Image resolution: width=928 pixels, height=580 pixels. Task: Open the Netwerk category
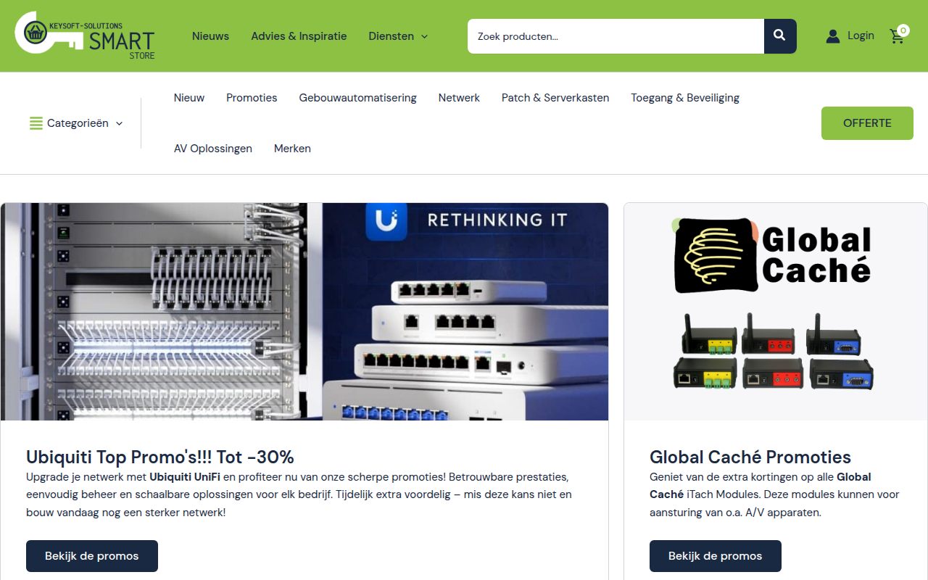459,98
